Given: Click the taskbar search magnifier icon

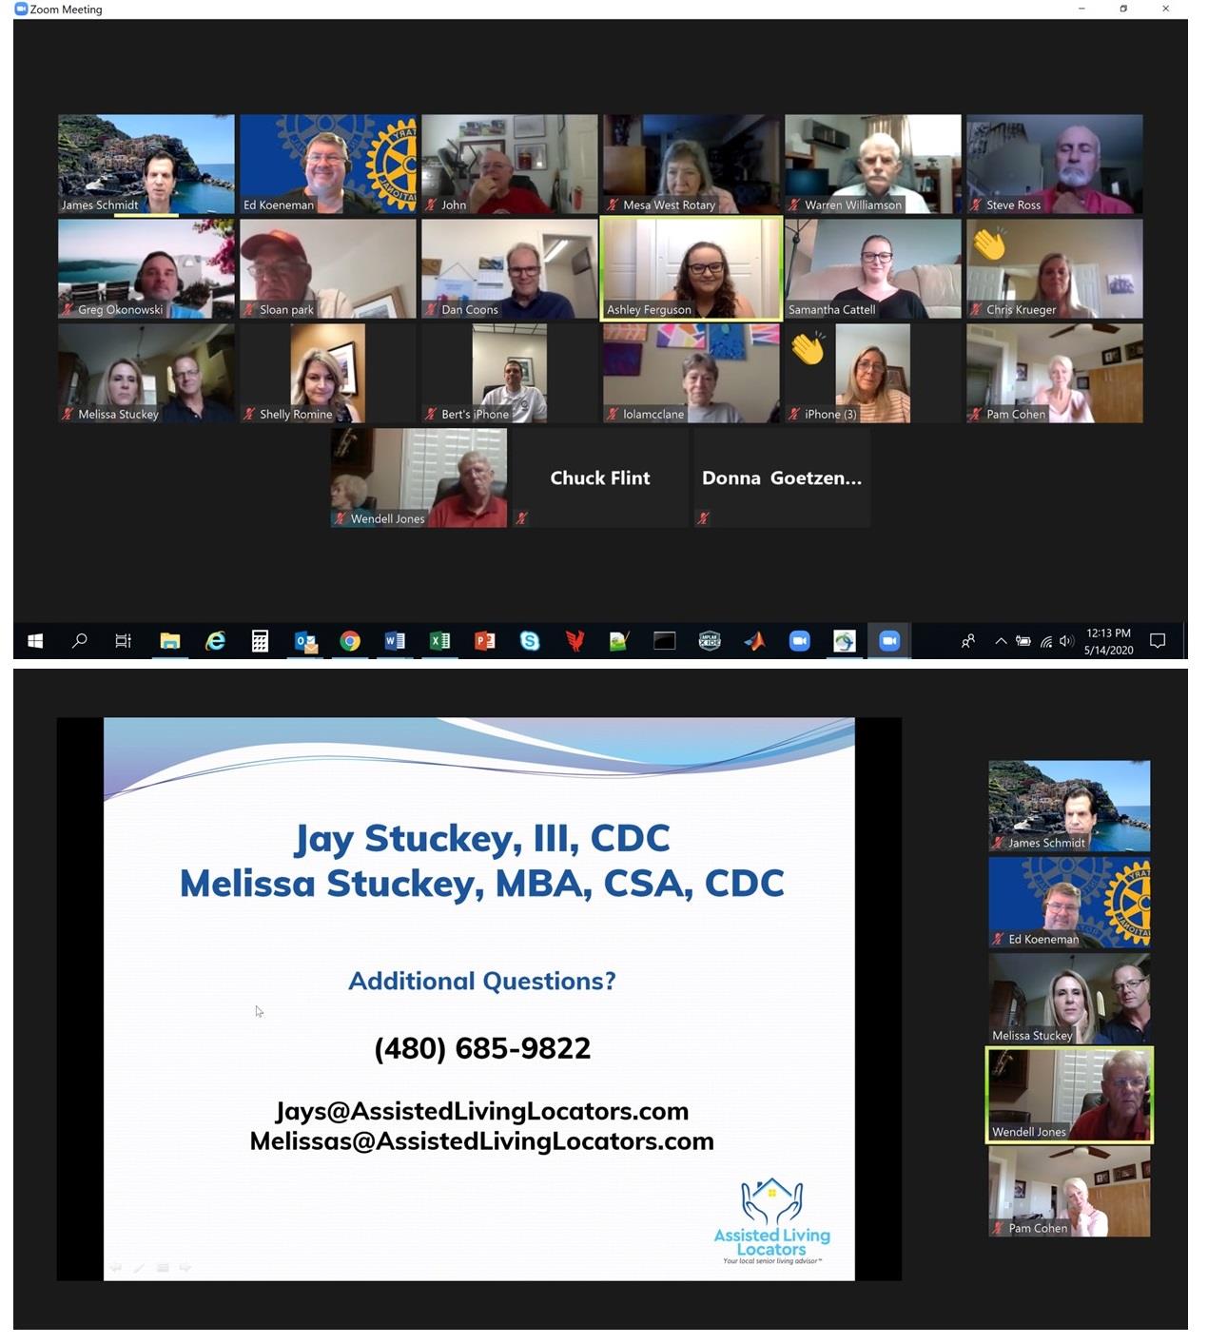Looking at the screenshot, I should pyautogui.click(x=80, y=641).
